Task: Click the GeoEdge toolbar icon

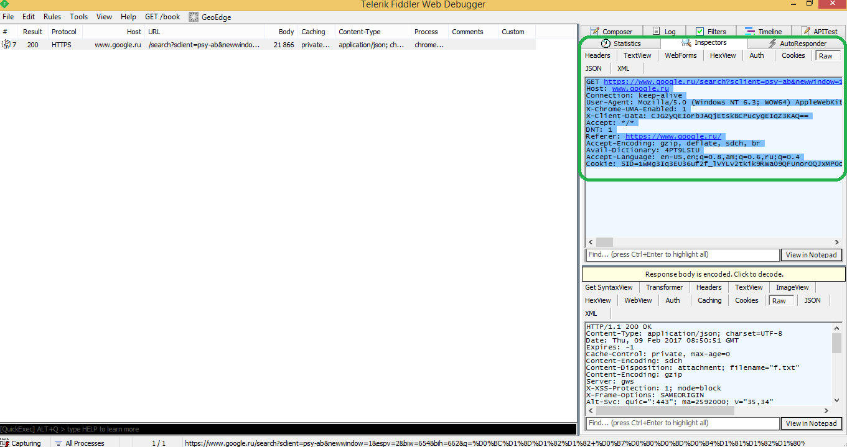Action: pos(194,17)
